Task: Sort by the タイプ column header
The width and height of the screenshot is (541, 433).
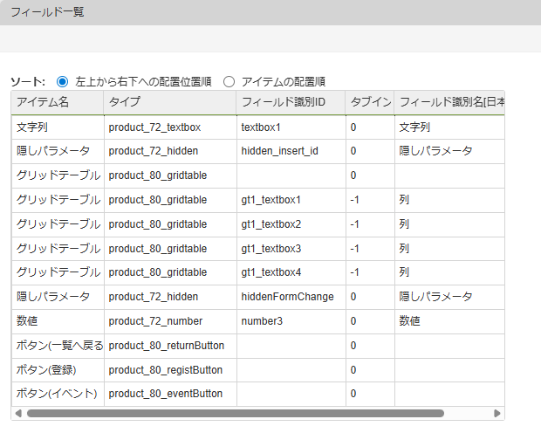Action: (x=169, y=102)
